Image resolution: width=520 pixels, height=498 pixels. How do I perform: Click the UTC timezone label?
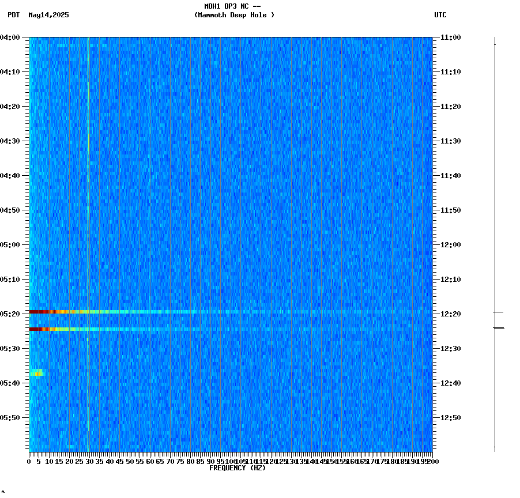coord(440,16)
